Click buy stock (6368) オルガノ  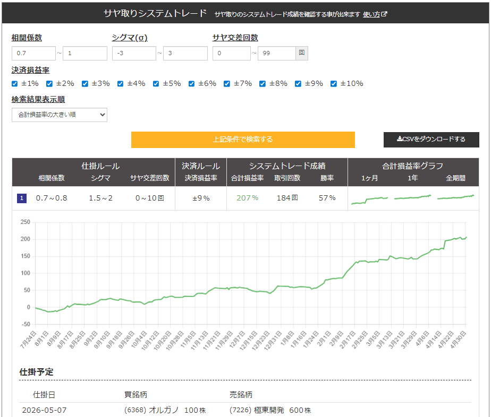(151, 410)
